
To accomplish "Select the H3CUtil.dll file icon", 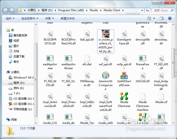I will point(143,76).
